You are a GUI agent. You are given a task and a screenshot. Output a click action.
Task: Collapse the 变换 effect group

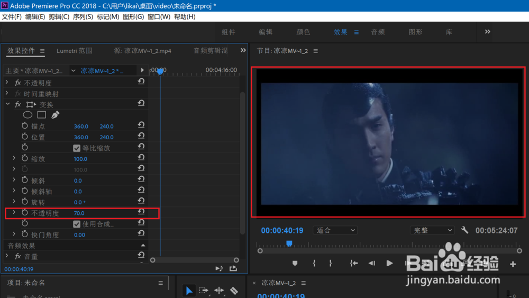[7, 104]
